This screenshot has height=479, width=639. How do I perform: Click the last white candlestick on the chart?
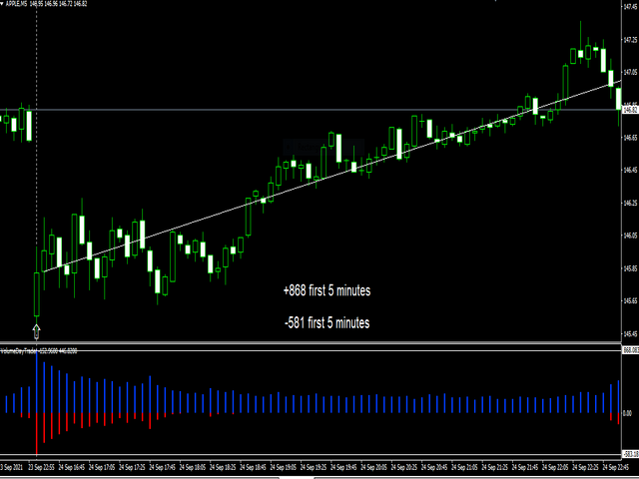coord(619,99)
